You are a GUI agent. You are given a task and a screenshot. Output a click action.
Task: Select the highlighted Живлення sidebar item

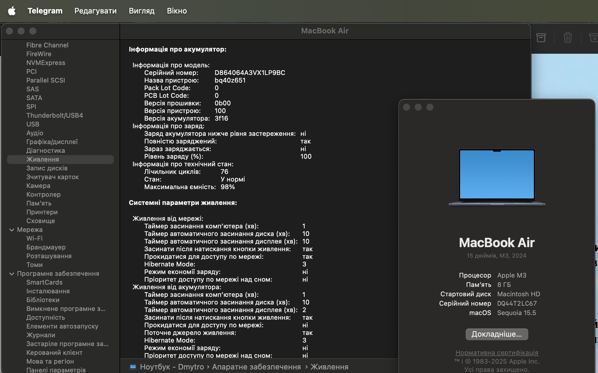(x=60, y=159)
